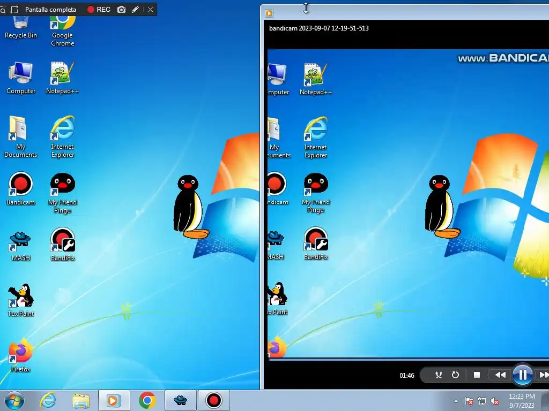
Task: Open Action Center flag in tray
Action: pyautogui.click(x=469, y=401)
